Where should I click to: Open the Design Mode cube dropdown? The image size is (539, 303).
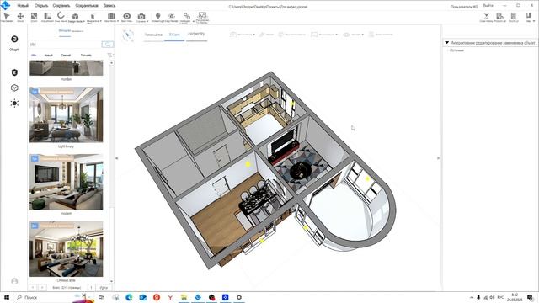pyautogui.click(x=76, y=18)
